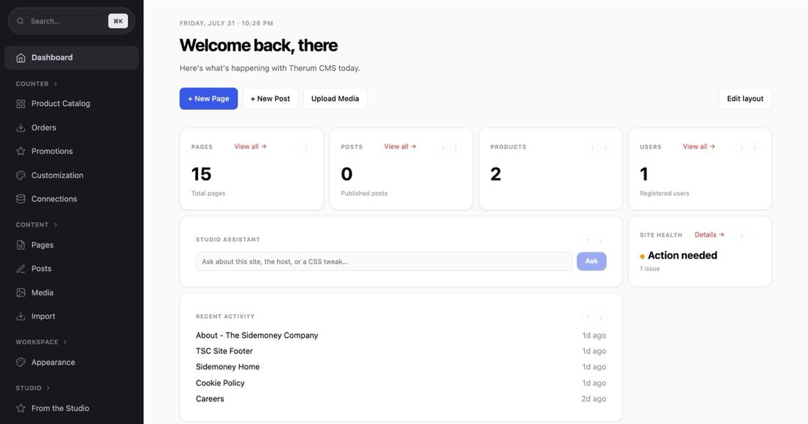The image size is (808, 424).
Task: Collapse the COUNTER sidebar section
Action: pos(56,84)
